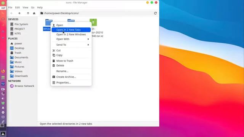244x137 pixels.
Task: Click the X icon at dock bottom
Action: pyautogui.click(x=3, y=134)
